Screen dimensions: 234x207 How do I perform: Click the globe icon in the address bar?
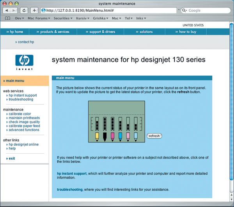(43, 11)
